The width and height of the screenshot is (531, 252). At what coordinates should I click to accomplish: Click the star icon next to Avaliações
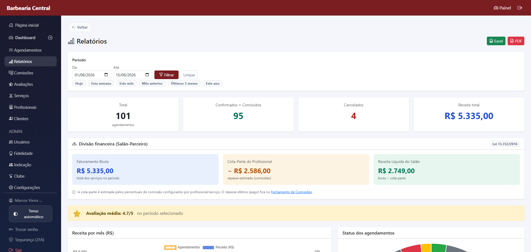tap(11, 84)
